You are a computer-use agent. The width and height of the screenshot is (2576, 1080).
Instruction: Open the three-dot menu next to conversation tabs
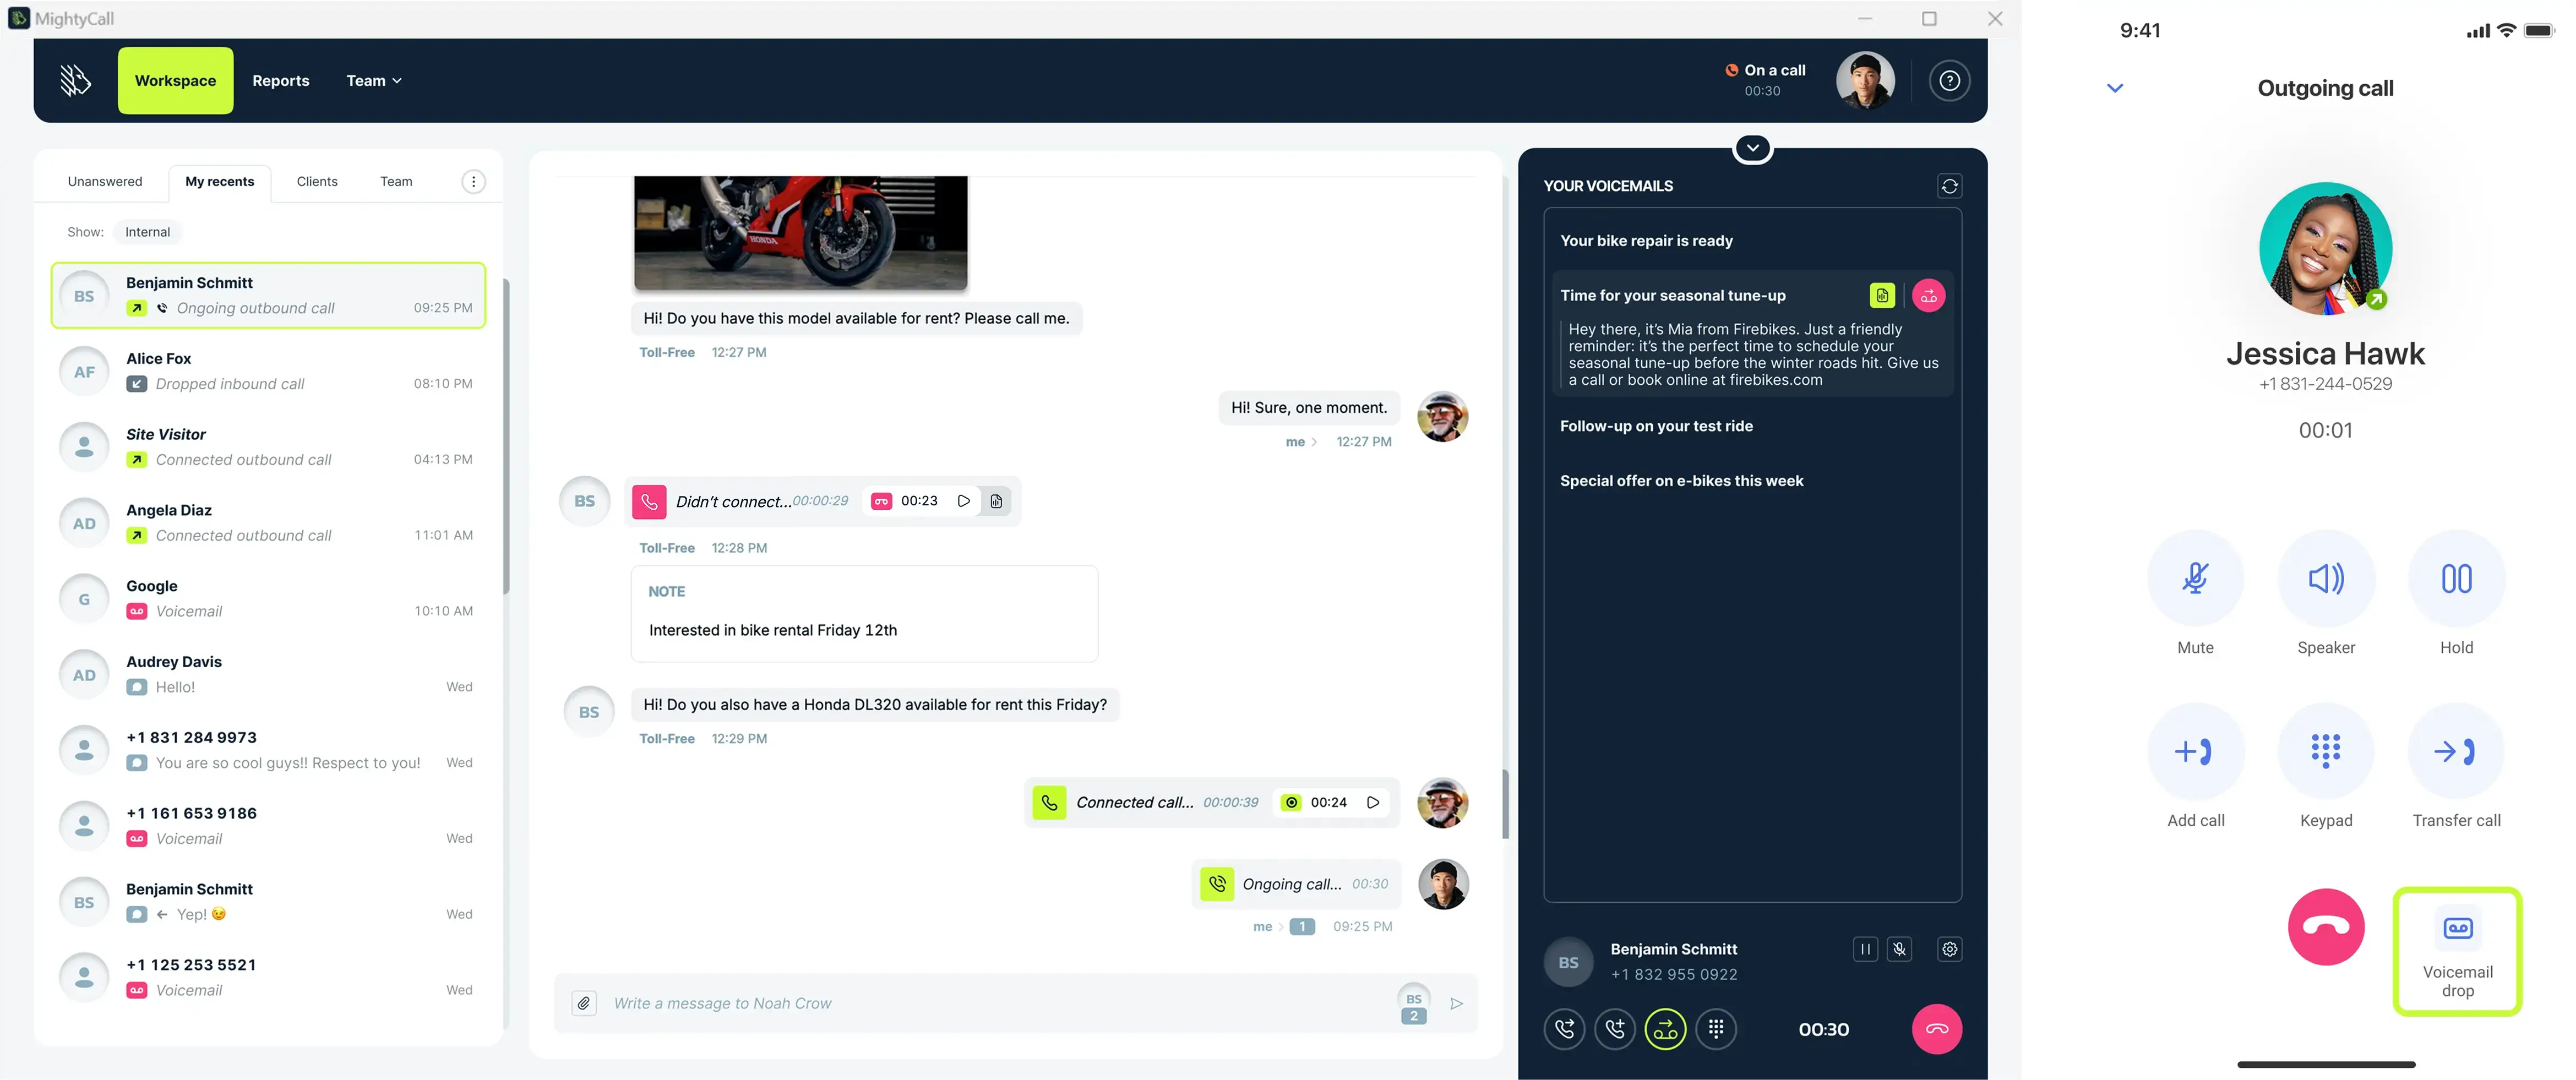point(474,181)
